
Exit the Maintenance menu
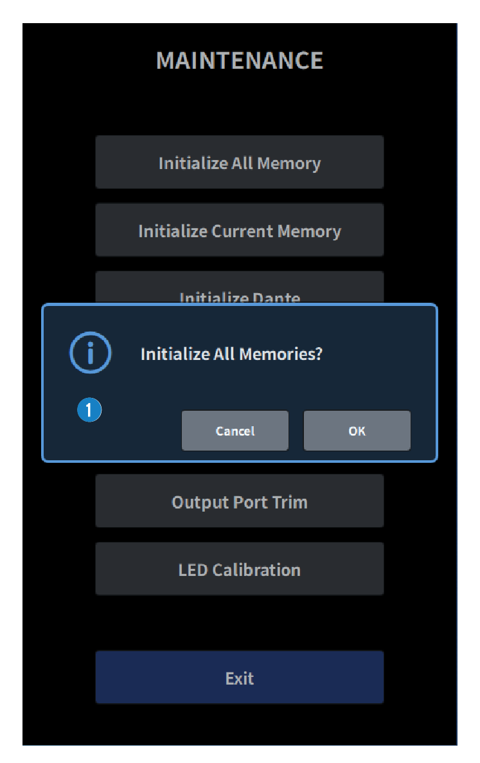pos(239,678)
